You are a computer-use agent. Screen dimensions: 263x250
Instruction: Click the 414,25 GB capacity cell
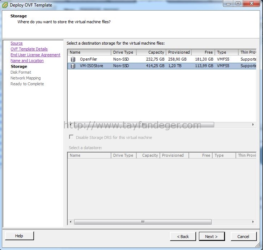[x=155, y=66]
